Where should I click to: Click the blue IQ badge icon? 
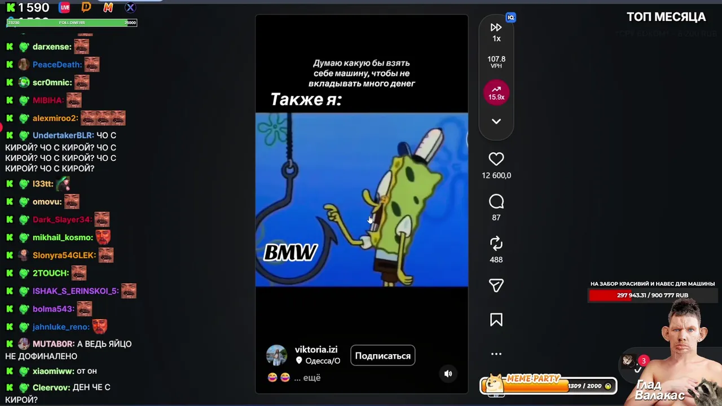[x=510, y=17]
